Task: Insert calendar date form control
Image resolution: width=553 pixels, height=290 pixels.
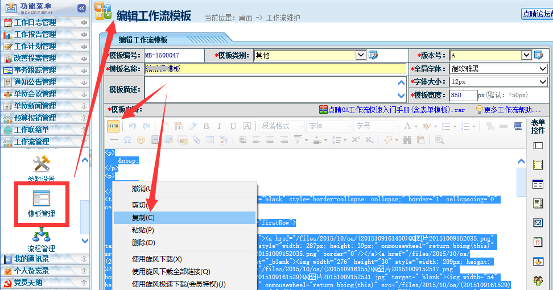Action: [538, 242]
